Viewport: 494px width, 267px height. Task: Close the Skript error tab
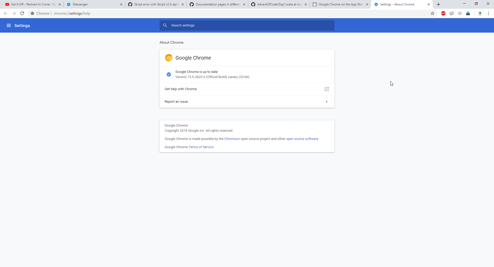183,4
